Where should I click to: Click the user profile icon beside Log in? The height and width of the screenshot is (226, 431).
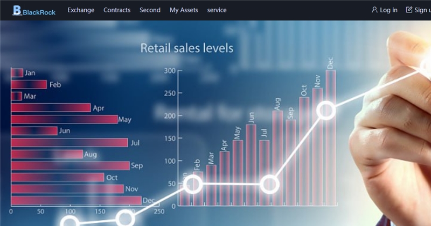click(x=374, y=10)
